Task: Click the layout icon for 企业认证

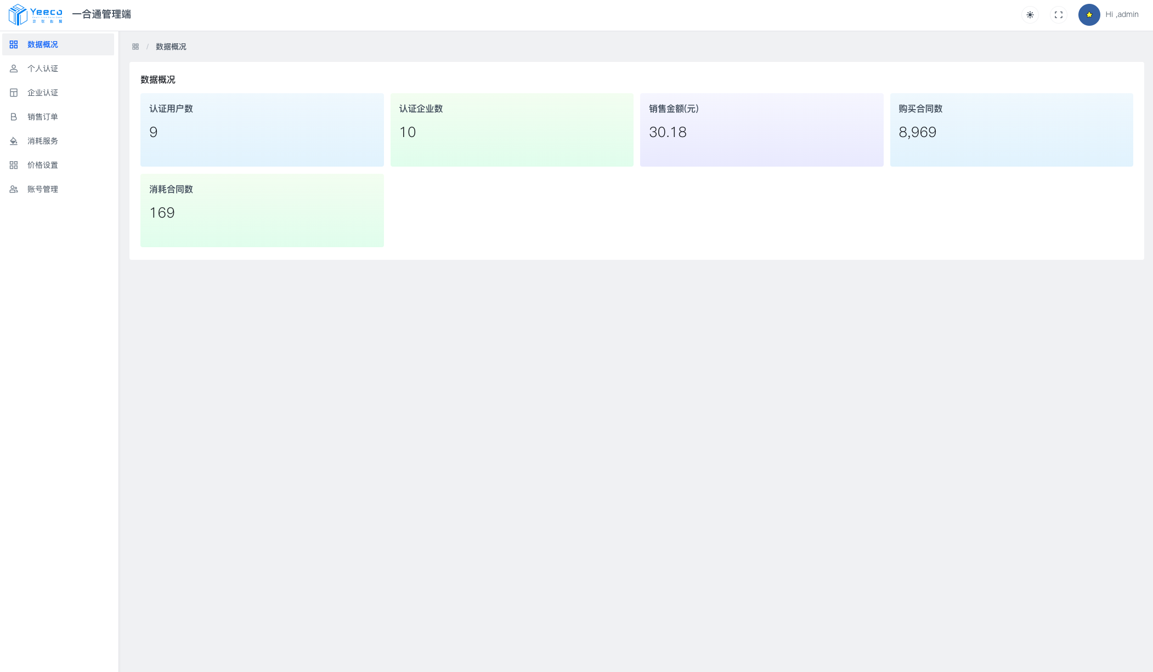Action: tap(14, 93)
